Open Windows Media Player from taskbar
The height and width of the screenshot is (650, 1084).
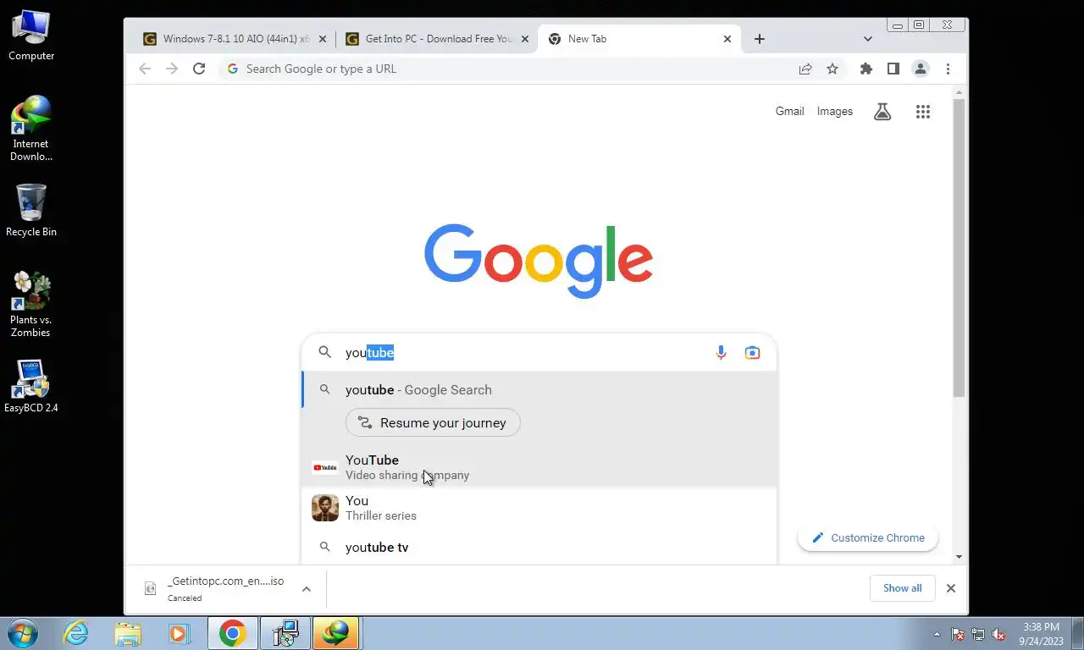point(179,633)
